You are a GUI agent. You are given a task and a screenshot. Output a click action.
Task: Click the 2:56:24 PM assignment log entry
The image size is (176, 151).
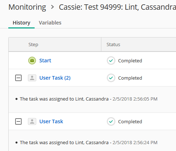coord(87,143)
